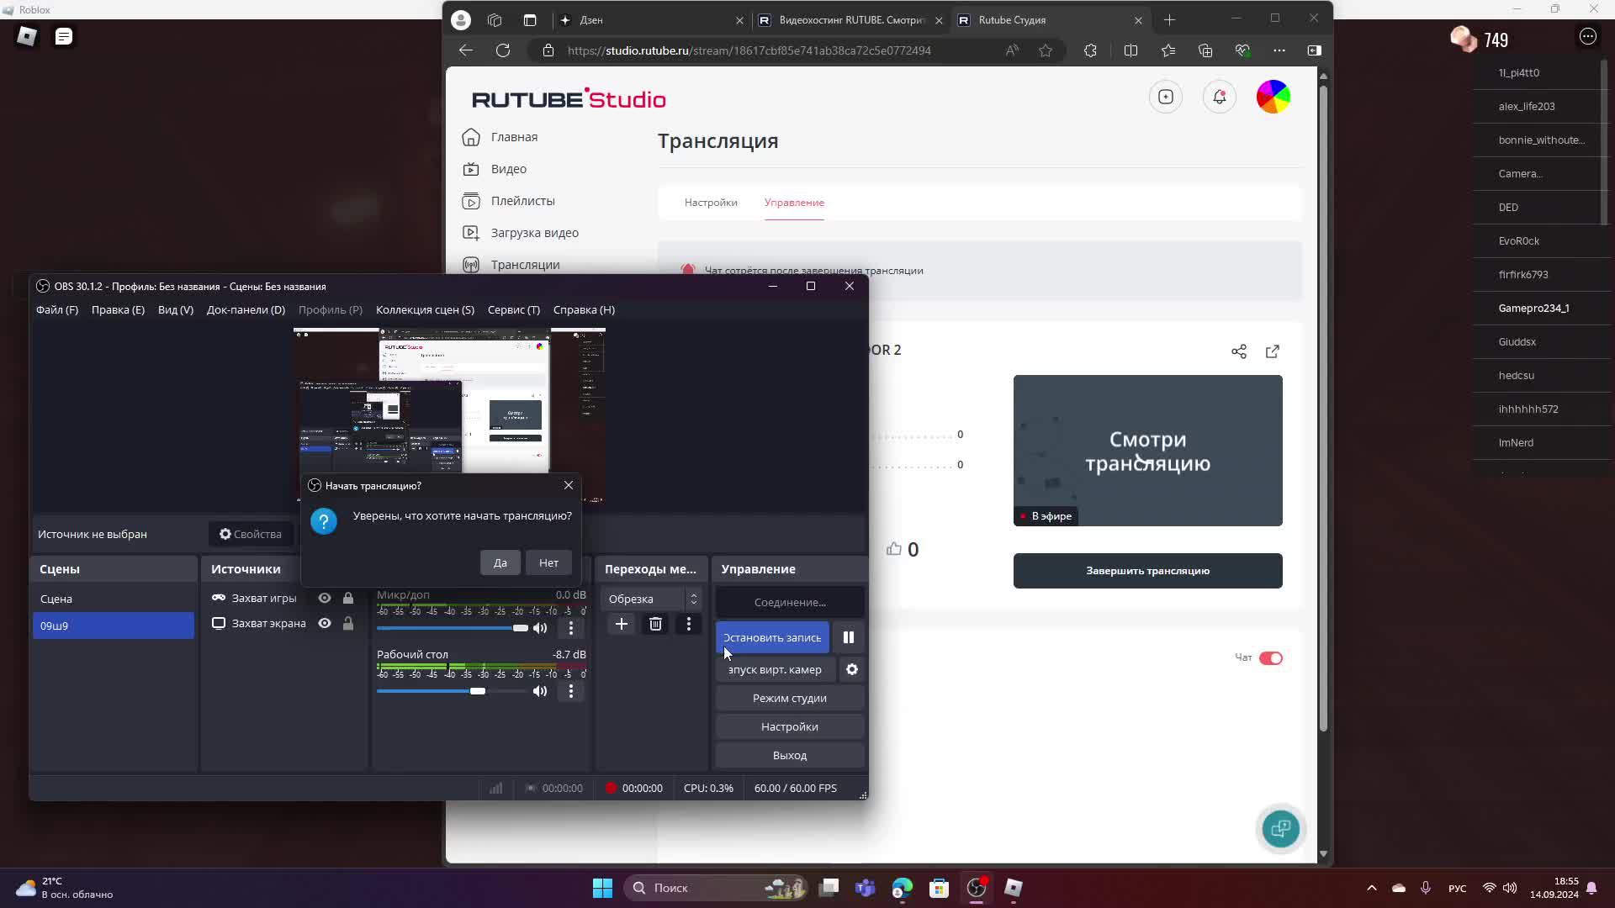Click Завершить трансляцию button
The image size is (1615, 908).
click(1147, 571)
